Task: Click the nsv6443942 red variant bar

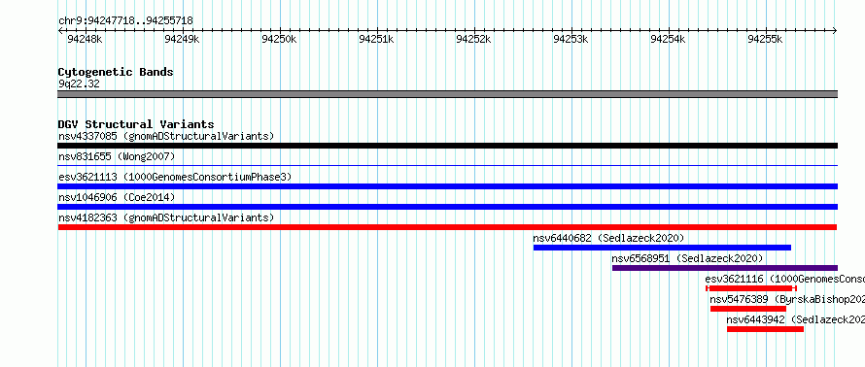Action: tap(765, 329)
